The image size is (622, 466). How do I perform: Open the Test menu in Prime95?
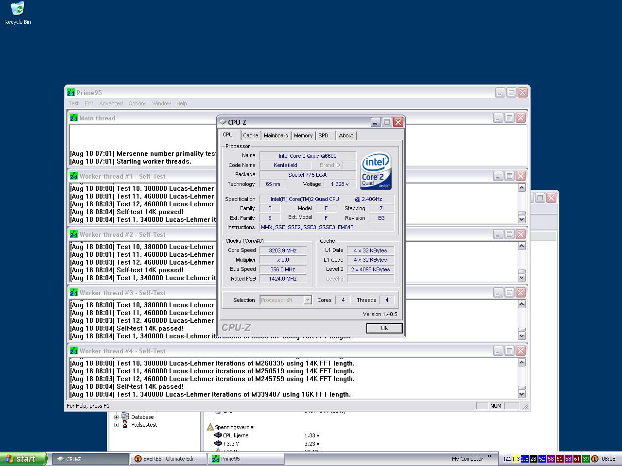click(x=74, y=103)
